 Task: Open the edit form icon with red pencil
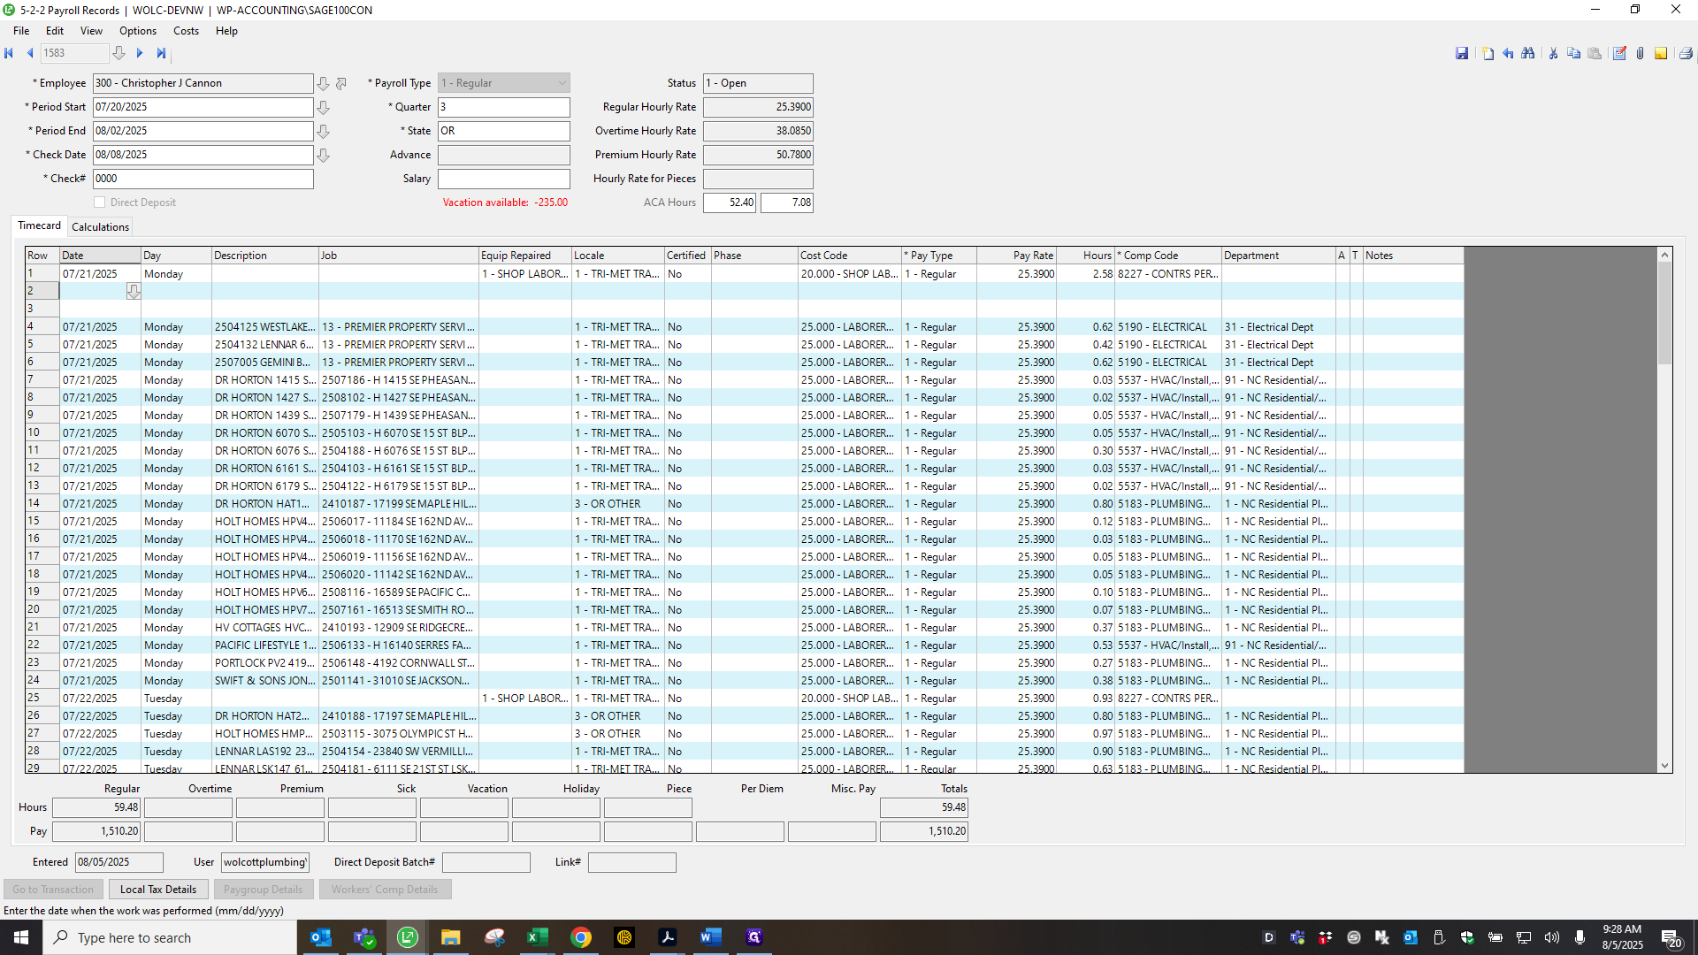pyautogui.click(x=1619, y=53)
